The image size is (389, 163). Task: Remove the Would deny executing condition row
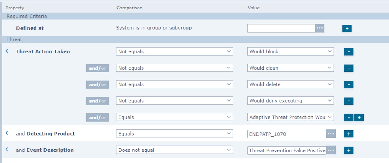coord(348,101)
